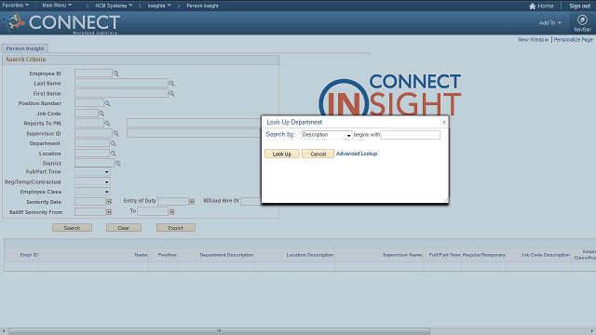
Task: Open the Personalize Page link
Action: coord(573,39)
